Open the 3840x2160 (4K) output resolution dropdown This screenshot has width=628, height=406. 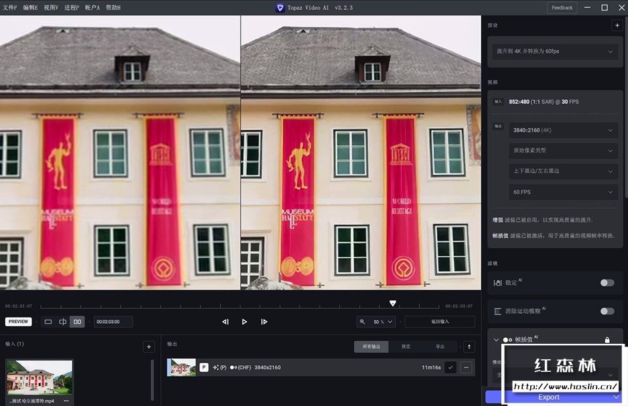click(x=563, y=130)
